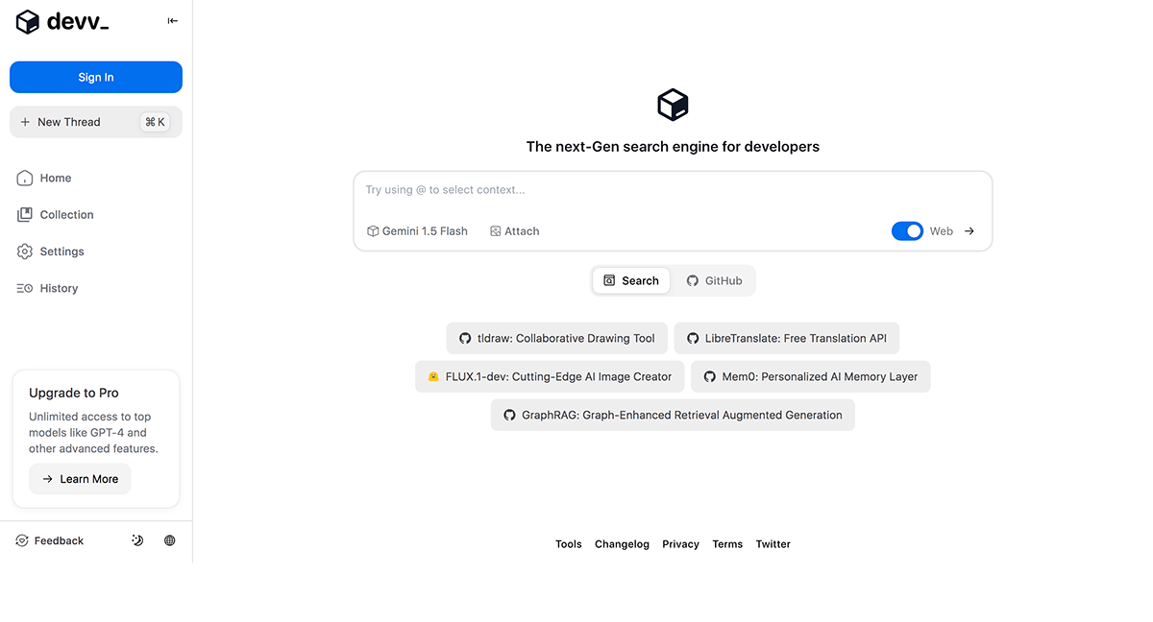The image size is (1153, 622).
Task: Click the Sign In button
Action: (x=96, y=77)
